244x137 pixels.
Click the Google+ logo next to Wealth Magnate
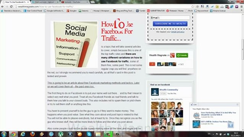(x=172, y=55)
